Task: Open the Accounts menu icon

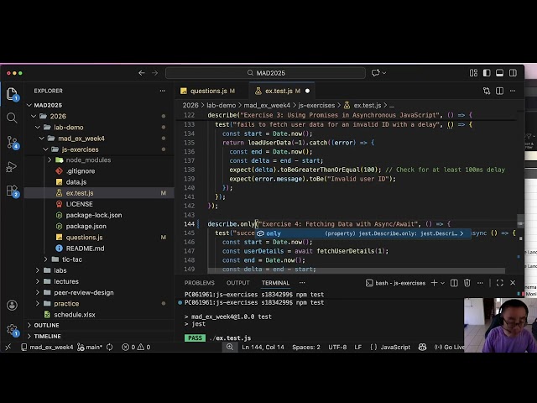Action: pos(12,305)
